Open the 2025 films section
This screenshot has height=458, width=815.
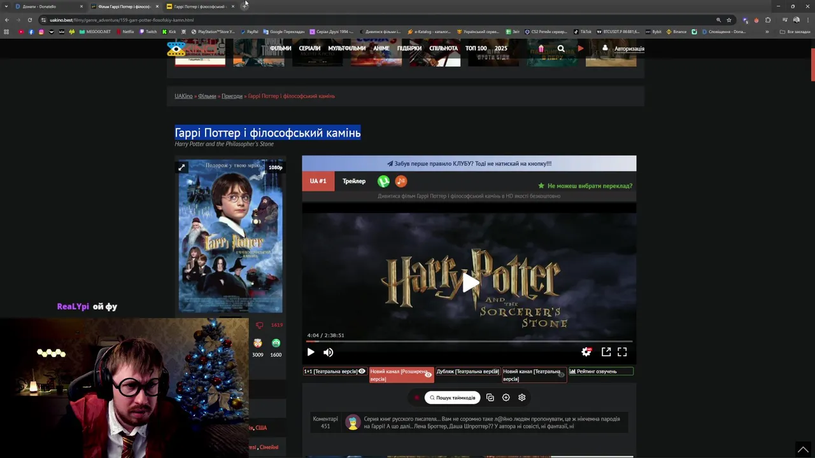(x=501, y=48)
